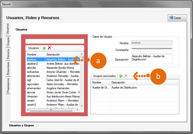Click the users list scroll up arrow
The image size is (193, 134).
(x=82, y=54)
